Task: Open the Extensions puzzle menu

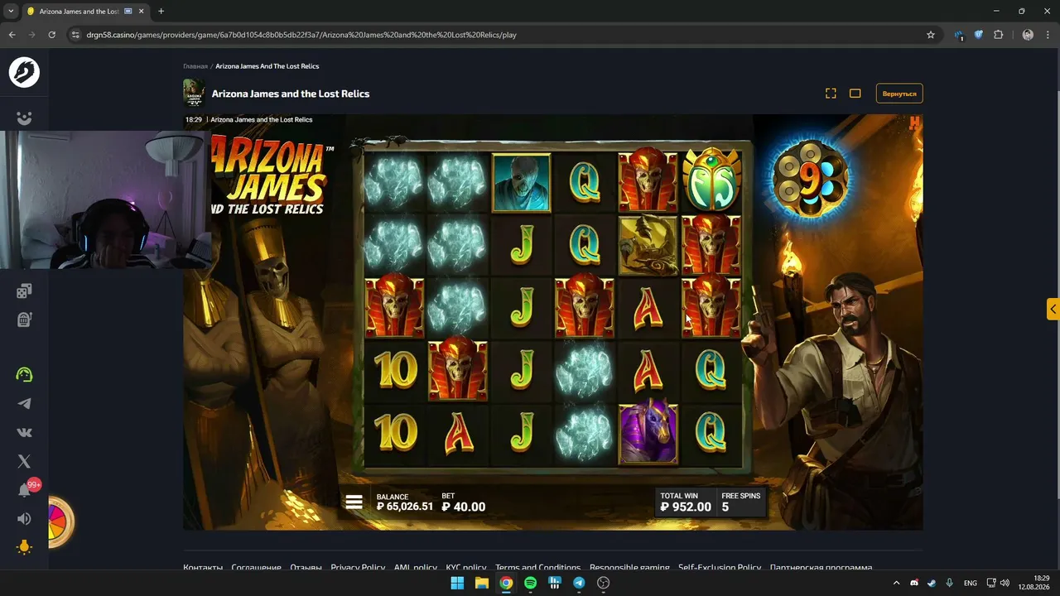Action: click(x=998, y=35)
